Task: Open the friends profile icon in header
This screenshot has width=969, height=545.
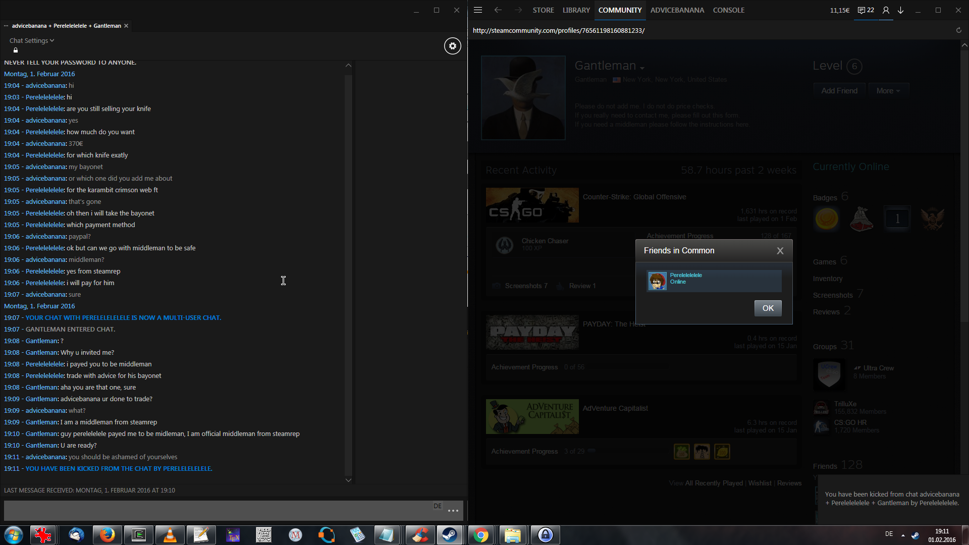Action: [886, 10]
